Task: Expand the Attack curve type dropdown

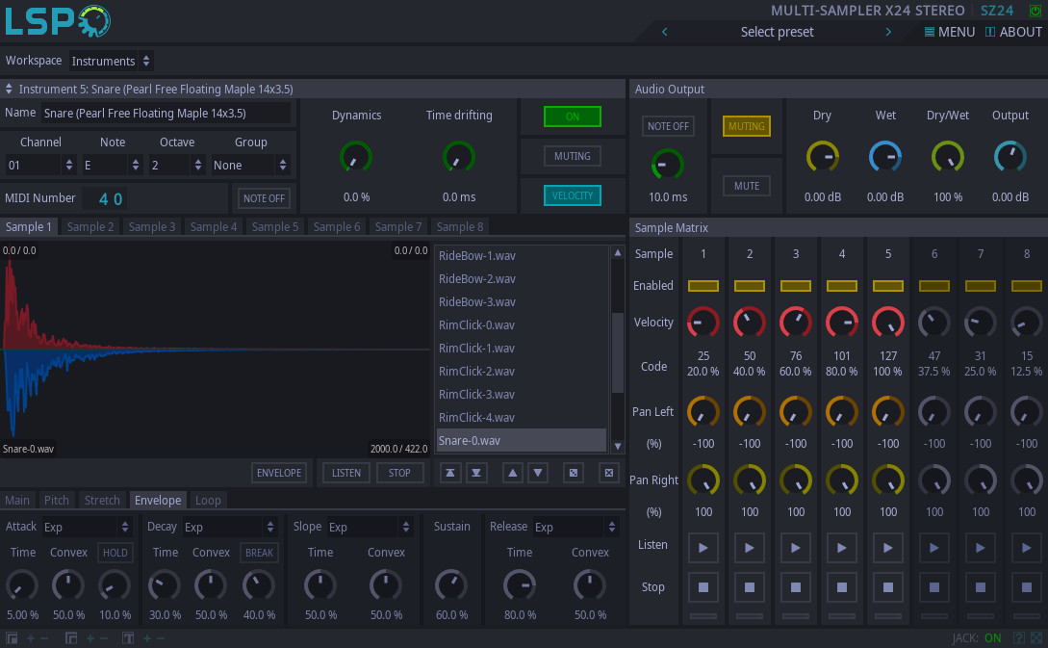Action: pos(87,528)
